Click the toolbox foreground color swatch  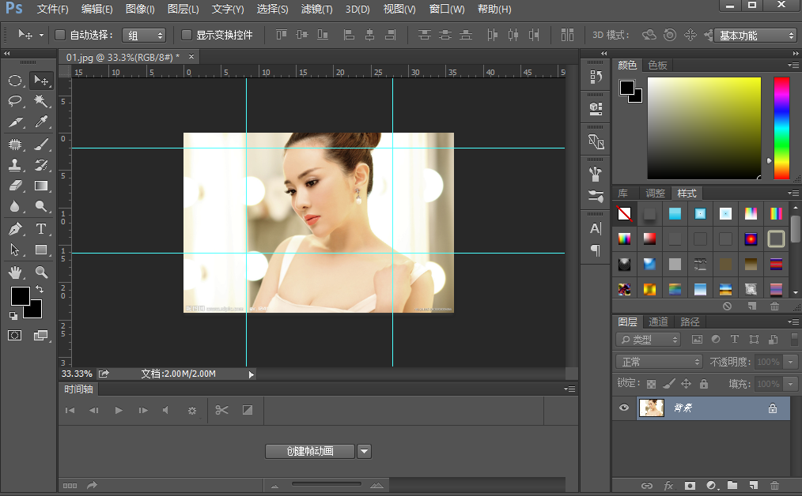20,295
